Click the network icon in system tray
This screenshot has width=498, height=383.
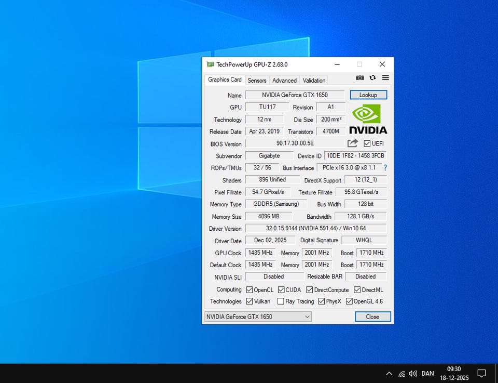[401, 373]
